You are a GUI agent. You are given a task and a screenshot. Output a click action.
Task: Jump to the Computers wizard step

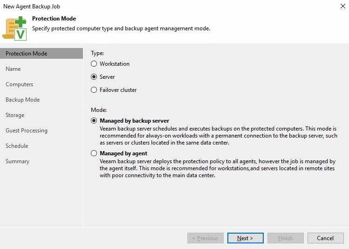pyautogui.click(x=19, y=84)
